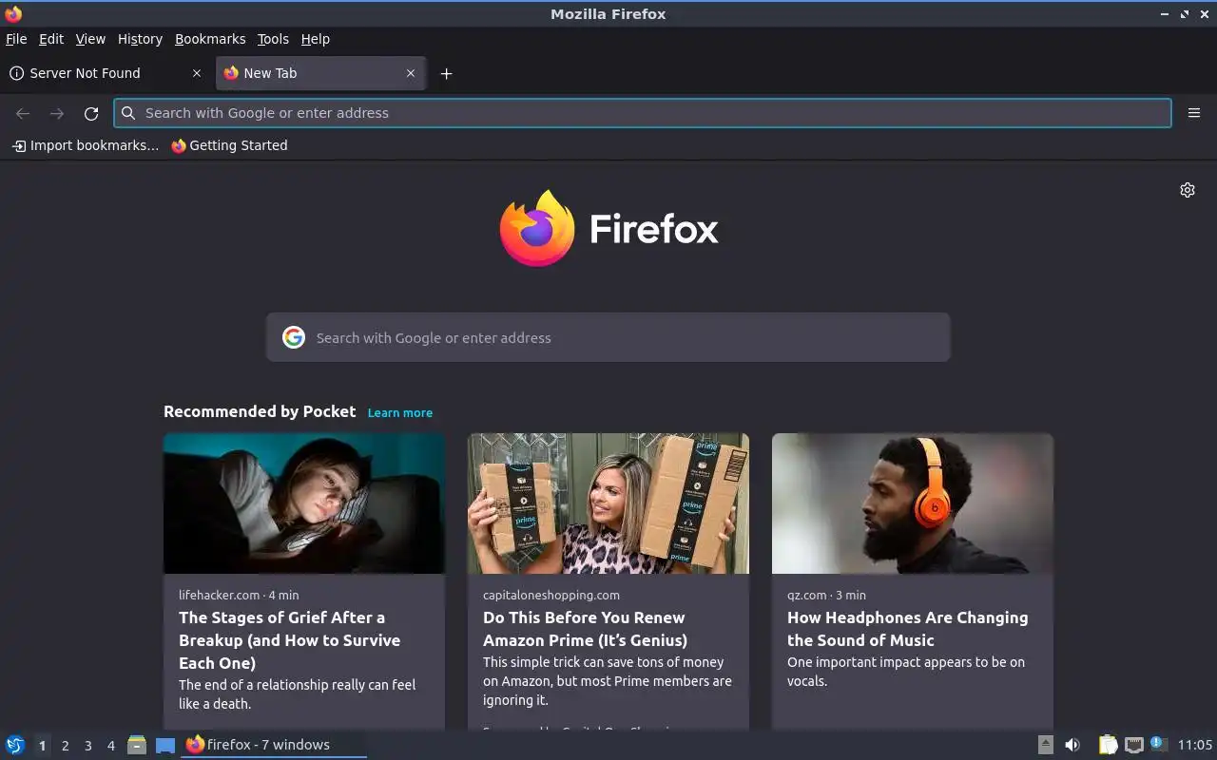Click 'This simple trick can save' description

(x=608, y=681)
